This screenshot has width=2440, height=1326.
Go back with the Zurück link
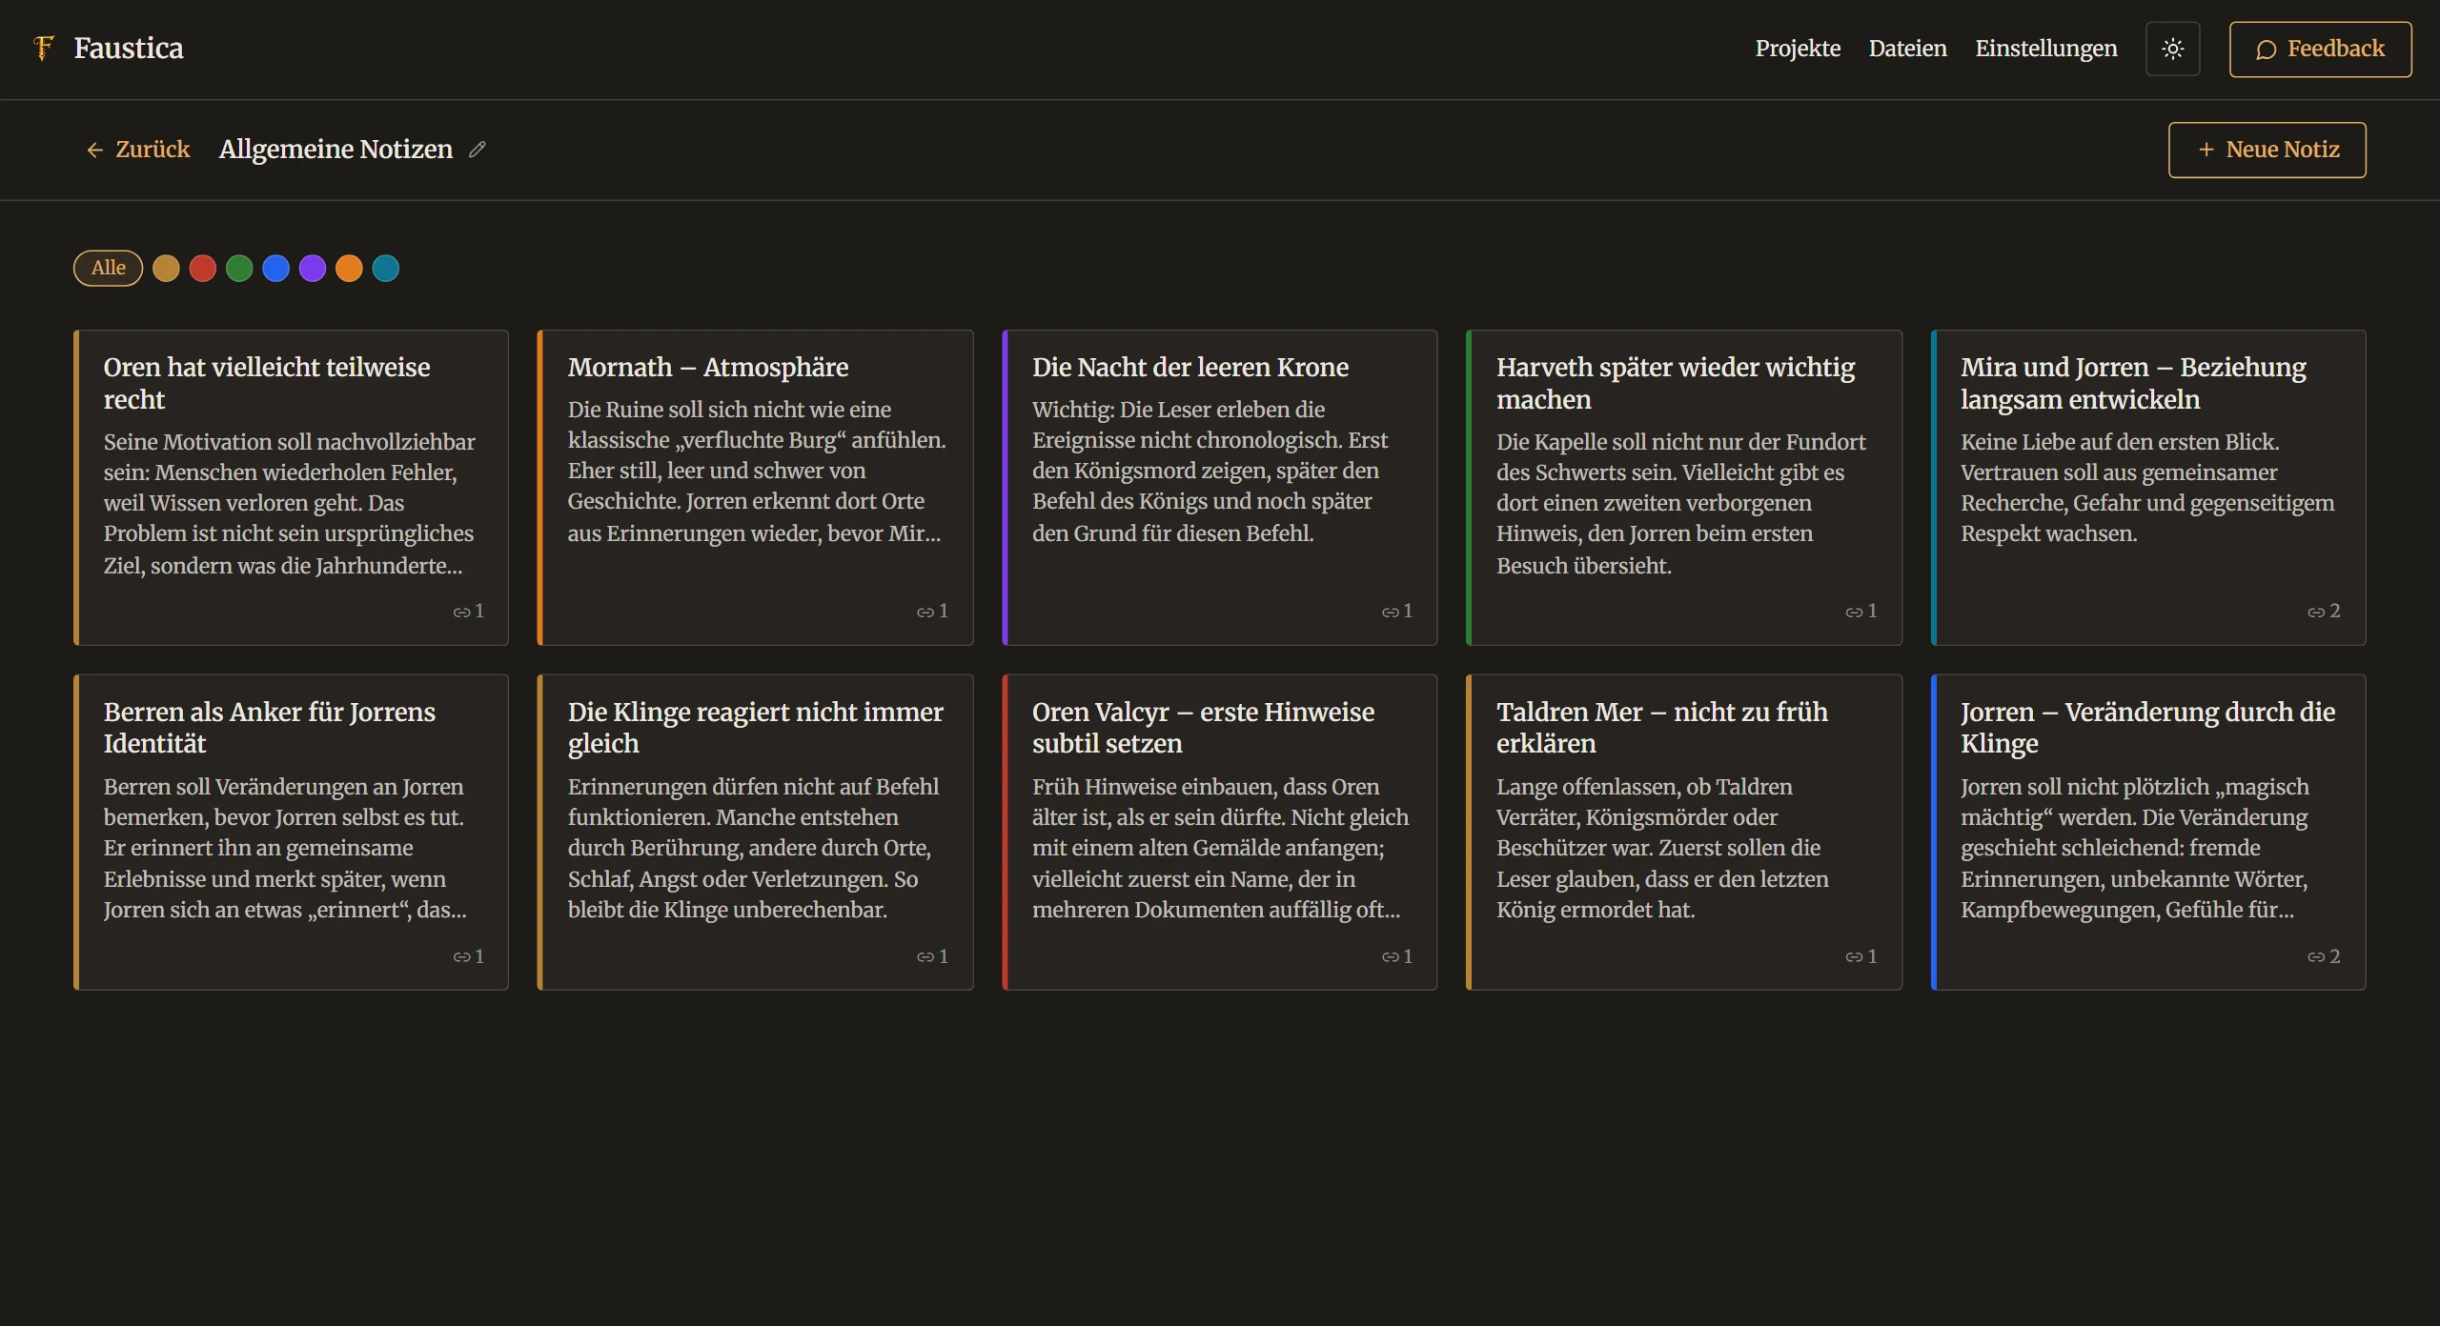click(x=138, y=150)
